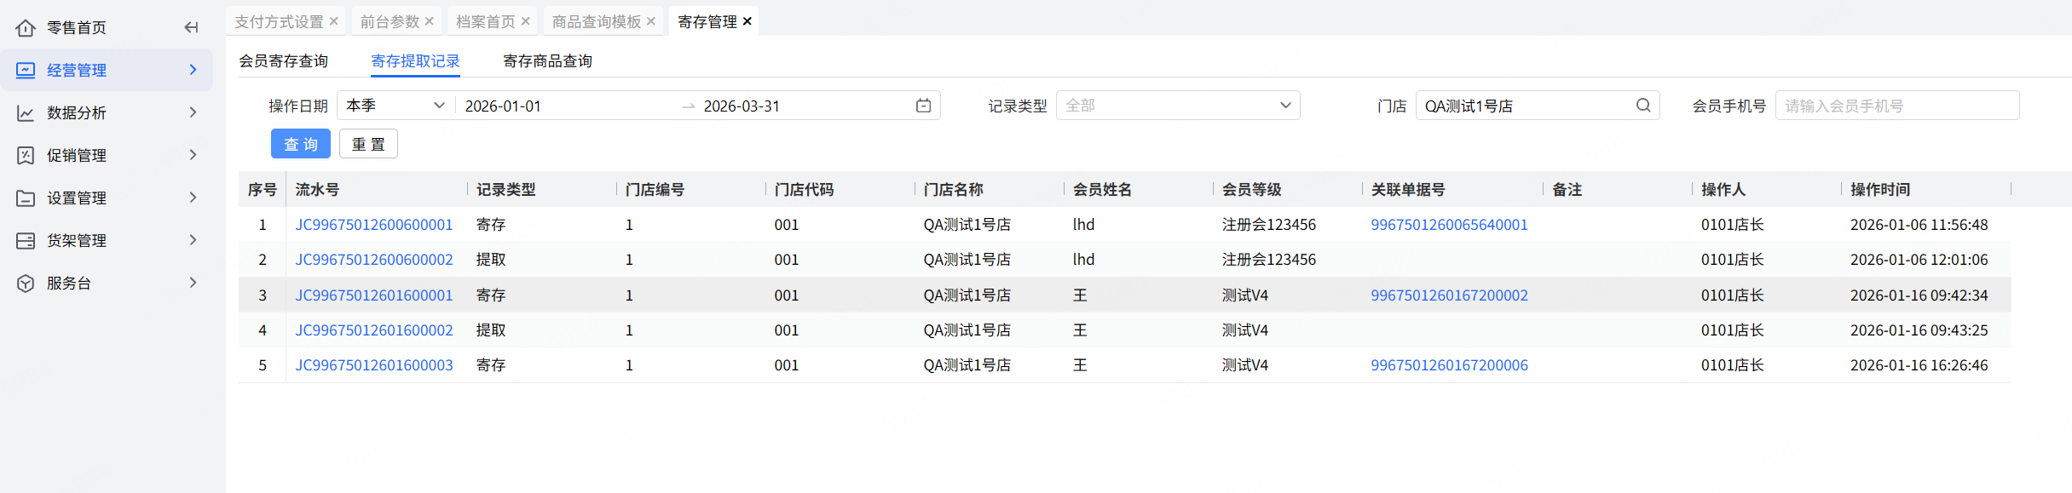Close the 支付方式设置 tab

tap(334, 21)
